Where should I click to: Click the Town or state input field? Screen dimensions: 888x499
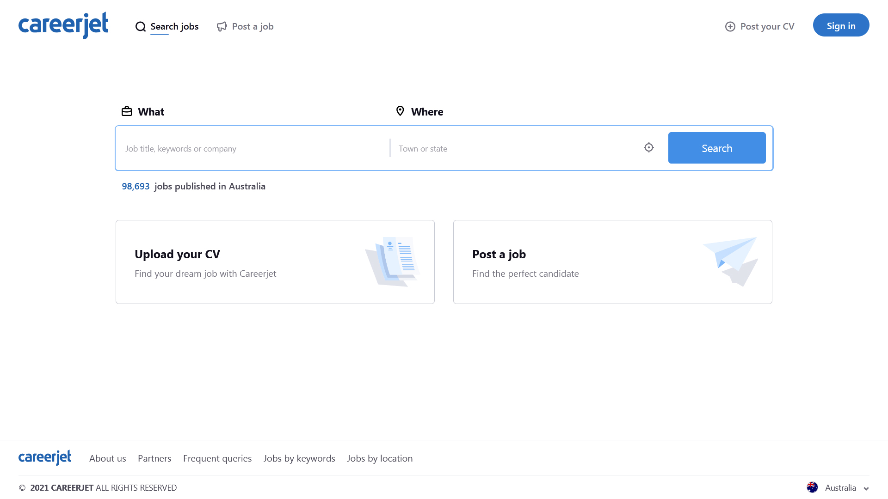509,148
